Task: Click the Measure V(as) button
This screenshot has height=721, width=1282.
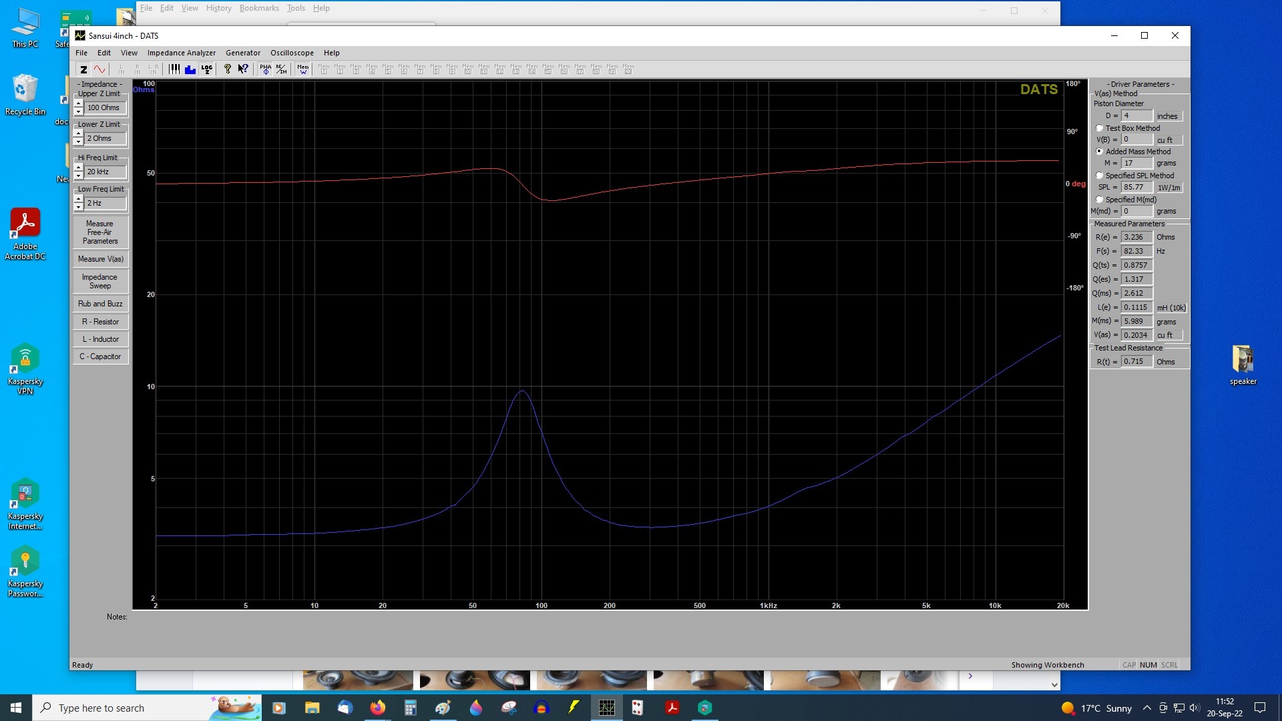Action: coord(100,259)
